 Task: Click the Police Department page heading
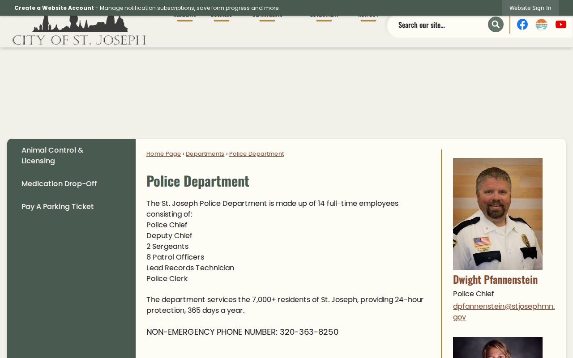click(x=198, y=181)
